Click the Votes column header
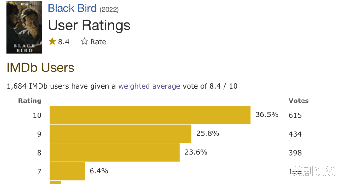This screenshot has width=341, height=184. pos(299,101)
